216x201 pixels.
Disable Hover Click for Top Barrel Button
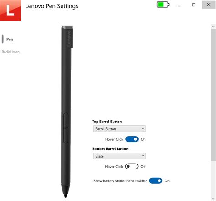(132, 139)
